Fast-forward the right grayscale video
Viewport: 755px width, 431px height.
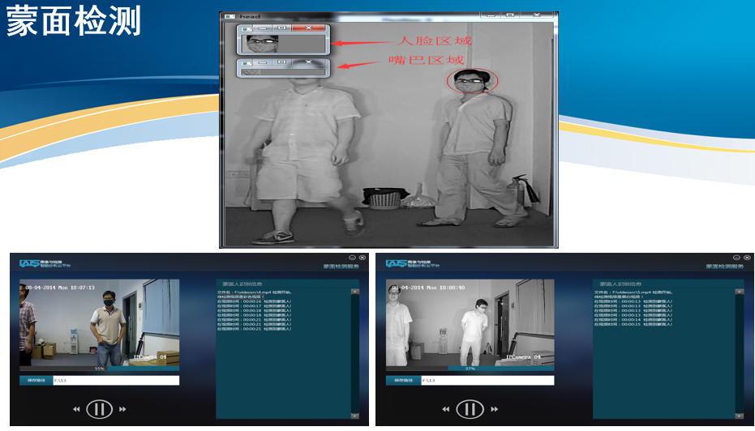(493, 409)
